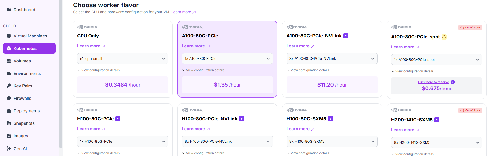Click lightning badge next to H100-80G-PCIe title
Image resolution: width=495 pixels, height=156 pixels.
tap(118, 119)
